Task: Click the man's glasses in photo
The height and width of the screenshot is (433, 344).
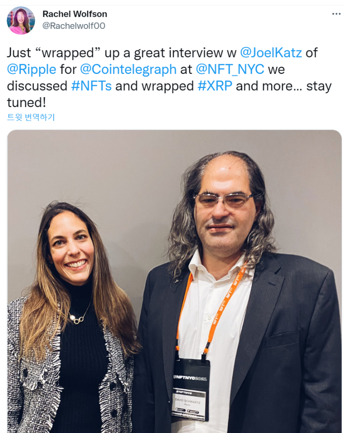Action: 223,200
